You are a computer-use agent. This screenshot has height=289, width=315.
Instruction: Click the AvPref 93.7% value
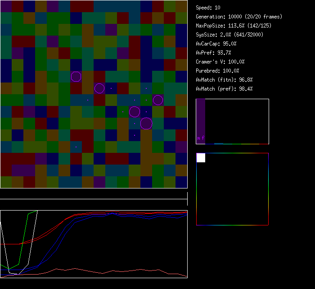pyautogui.click(x=213, y=53)
